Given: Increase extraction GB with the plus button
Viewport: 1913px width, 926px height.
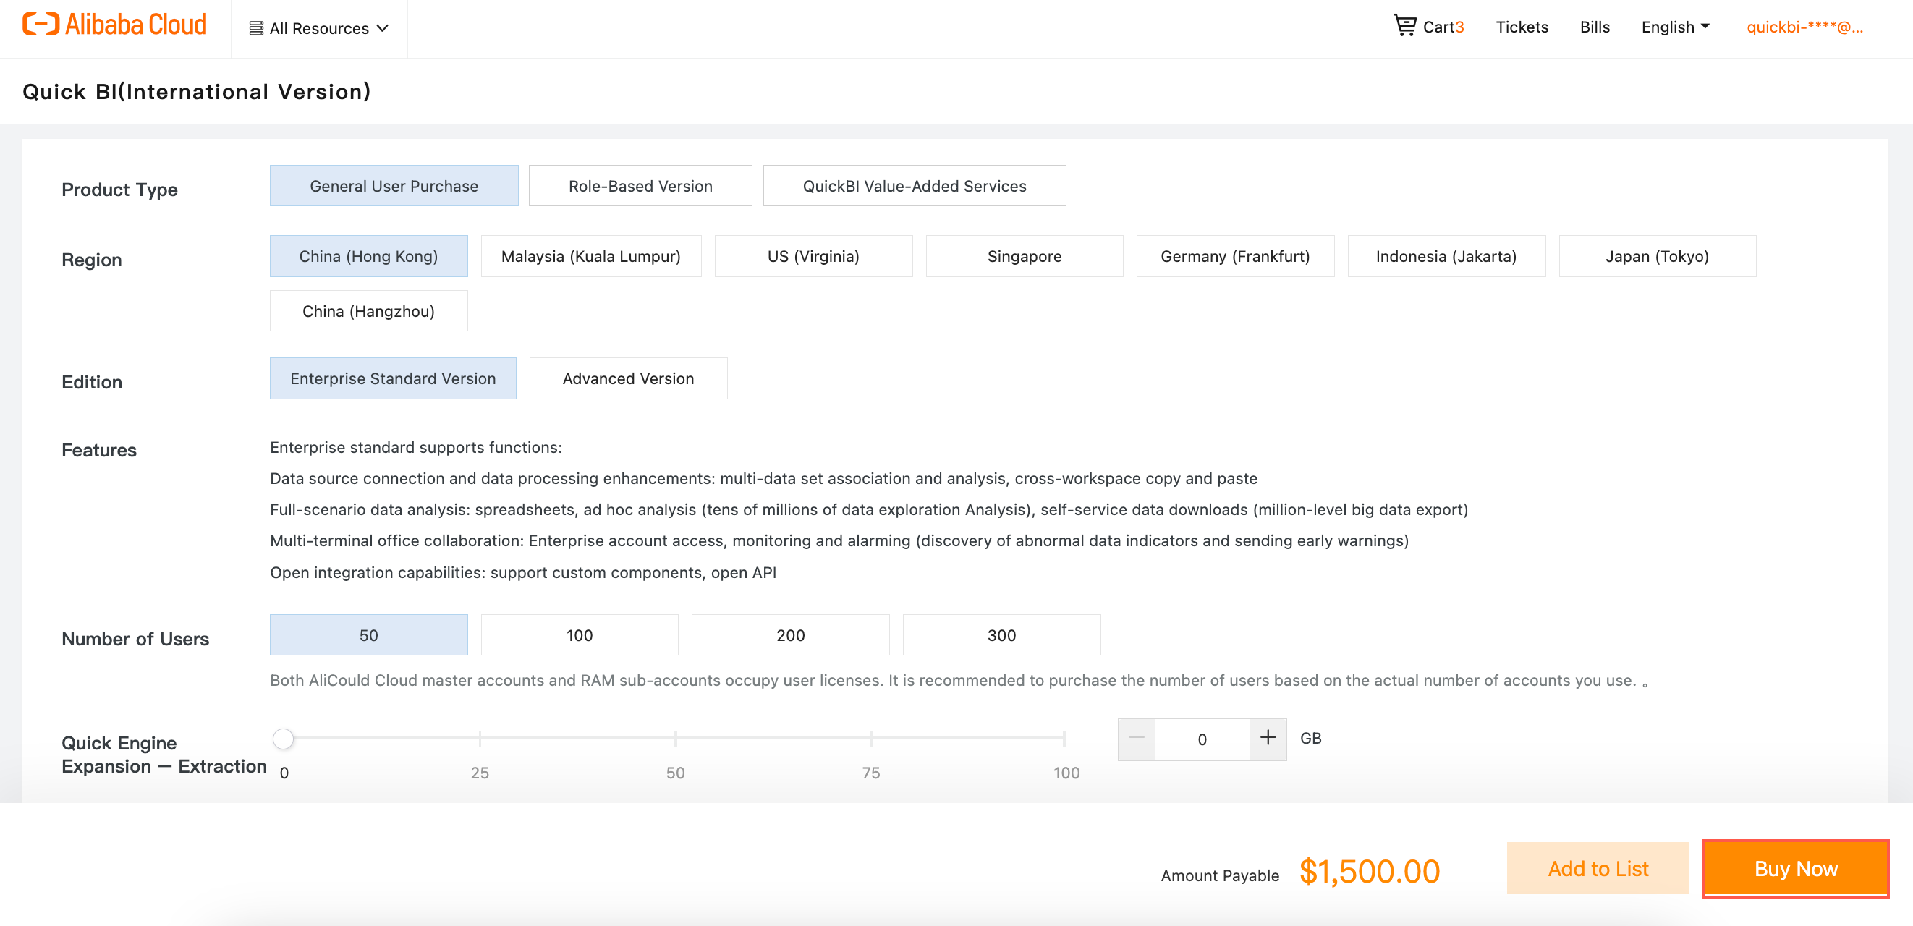Looking at the screenshot, I should 1268,738.
